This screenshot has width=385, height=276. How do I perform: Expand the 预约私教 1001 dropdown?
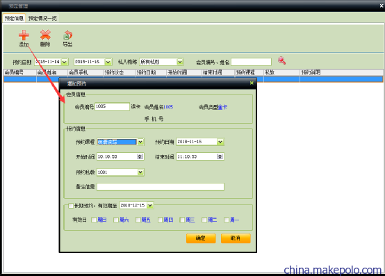pos(140,172)
